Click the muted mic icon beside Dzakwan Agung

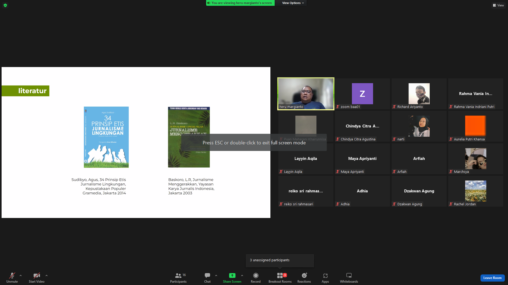[394, 204]
